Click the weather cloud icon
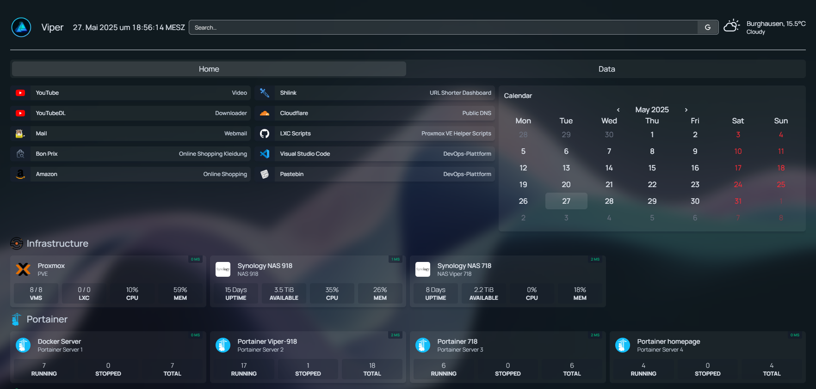 tap(731, 26)
